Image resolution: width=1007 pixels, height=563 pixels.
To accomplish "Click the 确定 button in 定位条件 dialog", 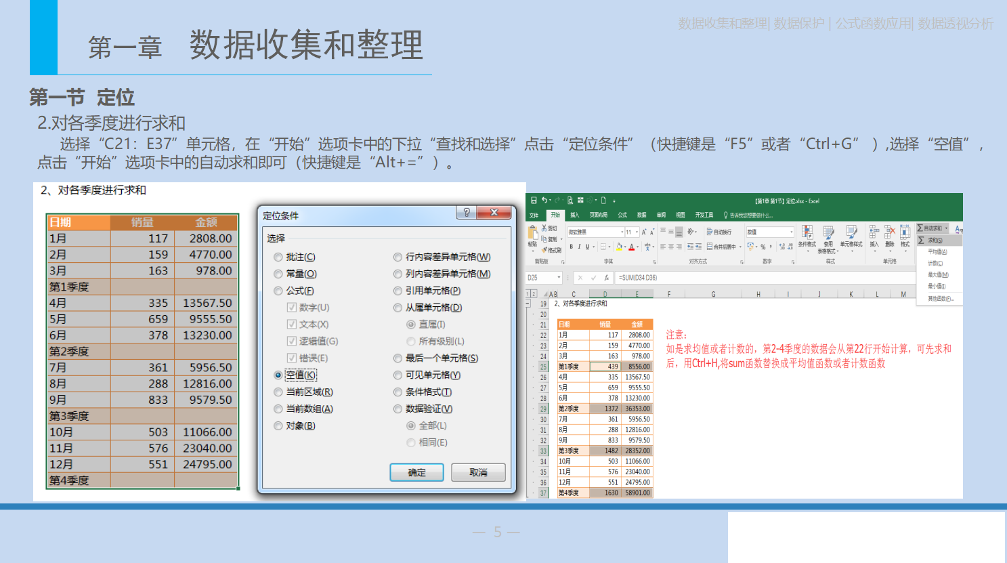I will tap(417, 473).
